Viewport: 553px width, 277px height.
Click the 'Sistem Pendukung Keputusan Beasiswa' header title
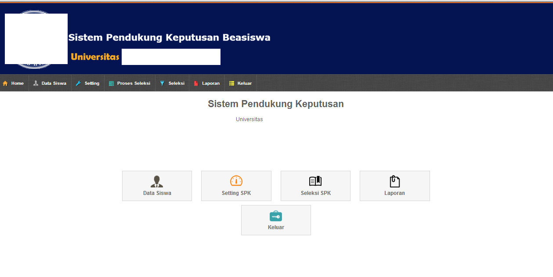coord(169,37)
